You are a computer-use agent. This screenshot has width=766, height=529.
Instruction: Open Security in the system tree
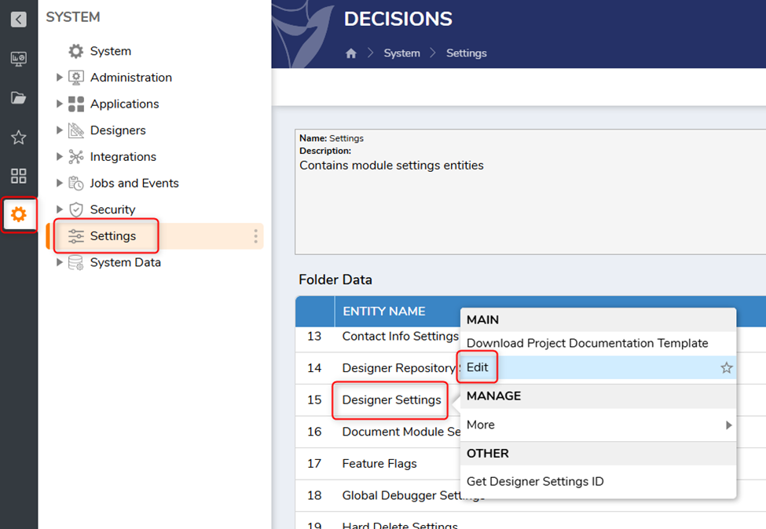[112, 210]
